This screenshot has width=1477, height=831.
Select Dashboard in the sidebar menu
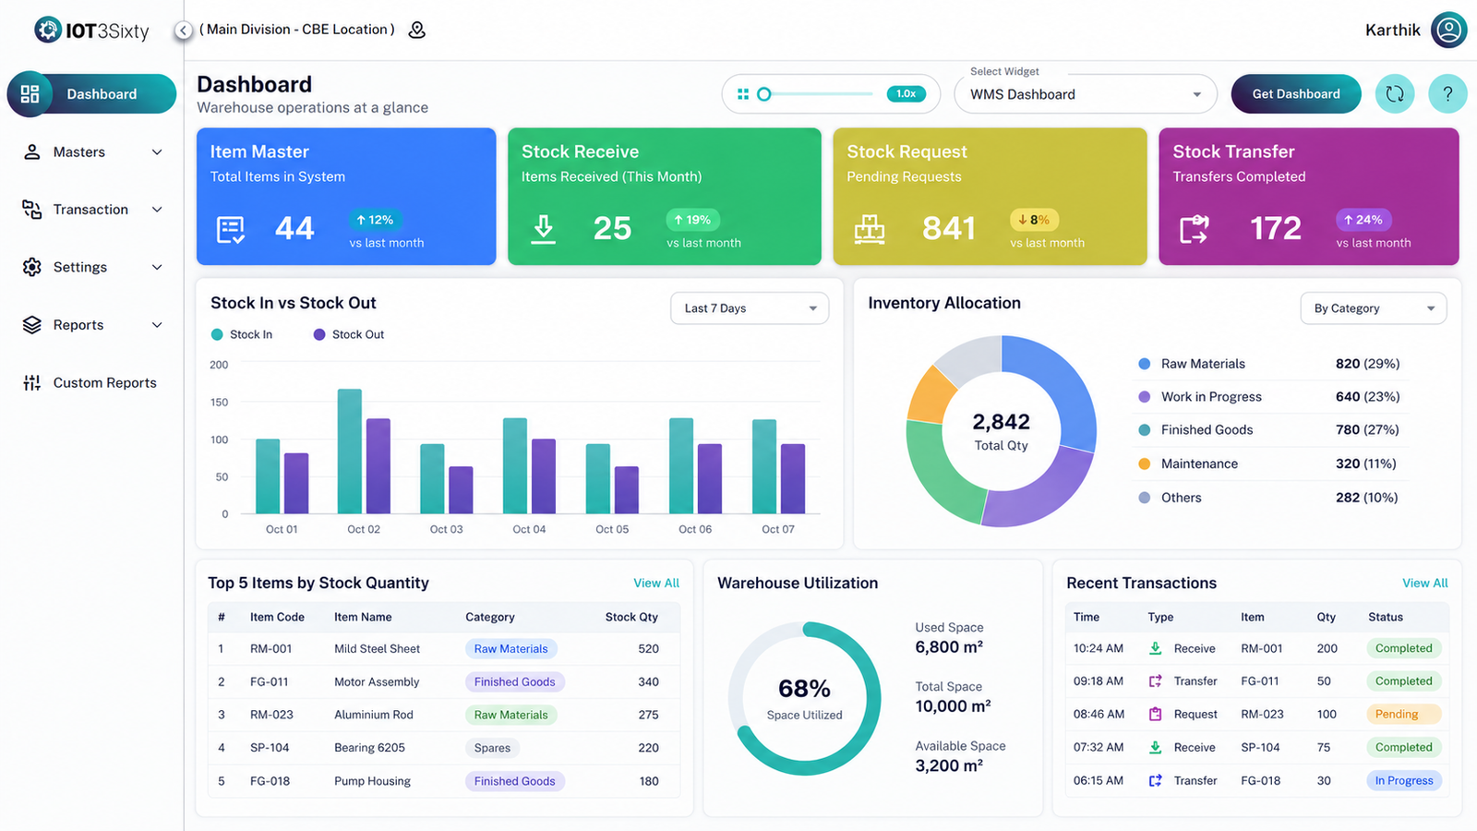tap(91, 94)
